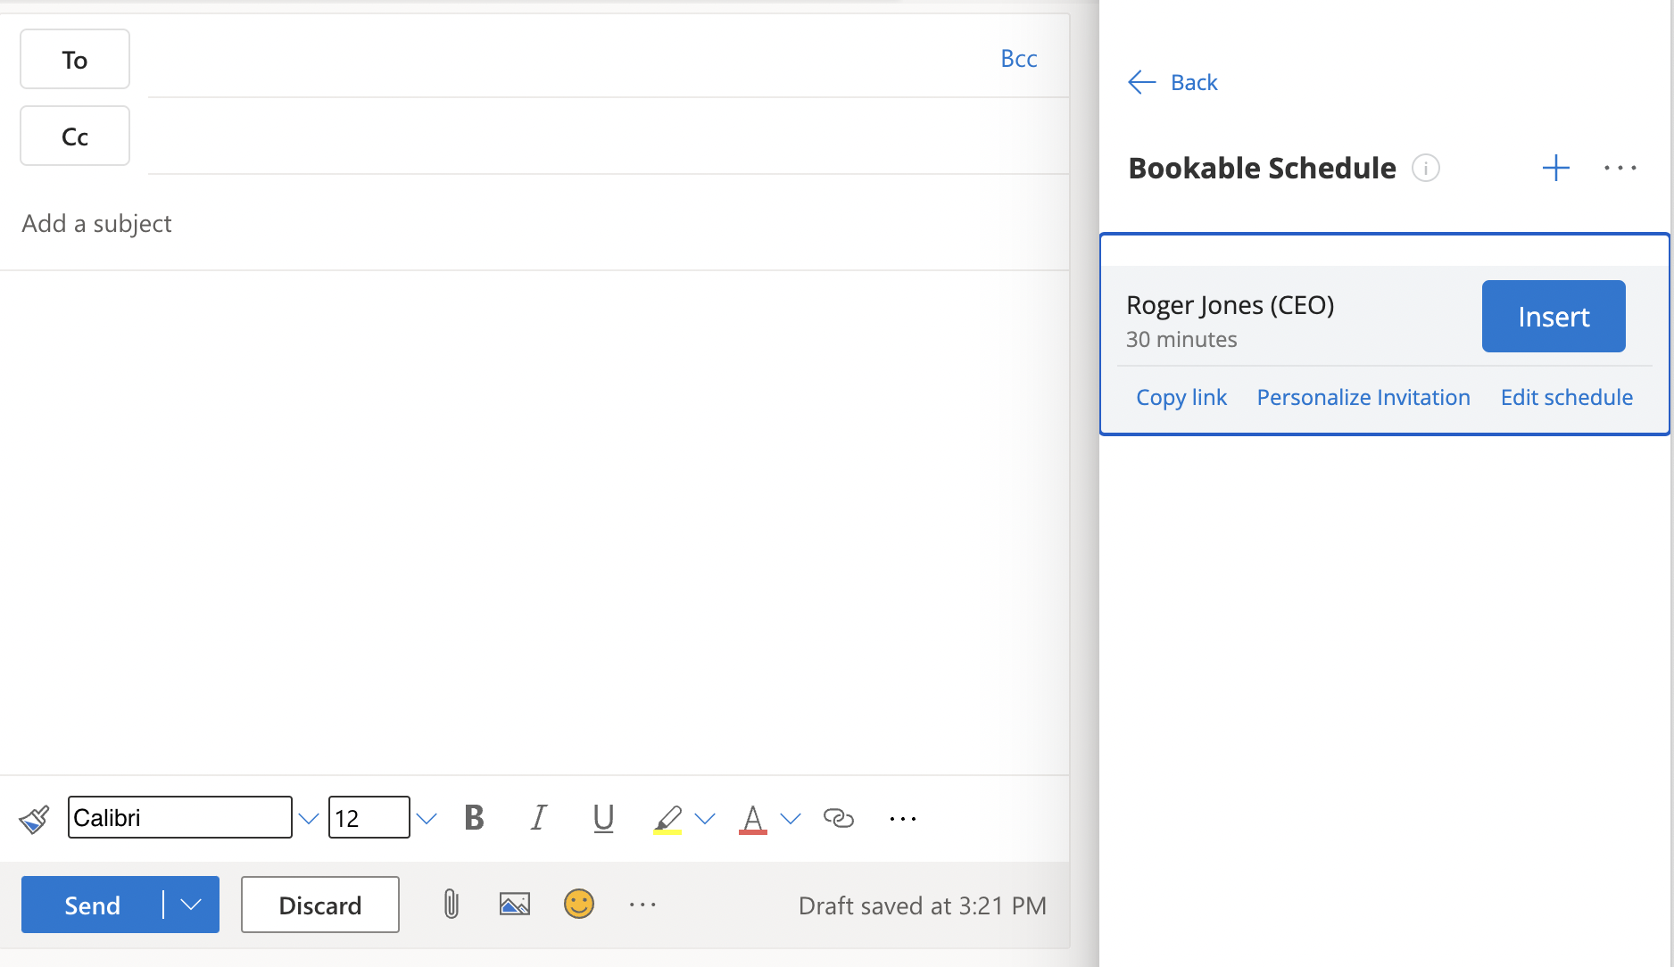Edit schedule for Roger Jones
The height and width of the screenshot is (967, 1674).
tap(1567, 397)
